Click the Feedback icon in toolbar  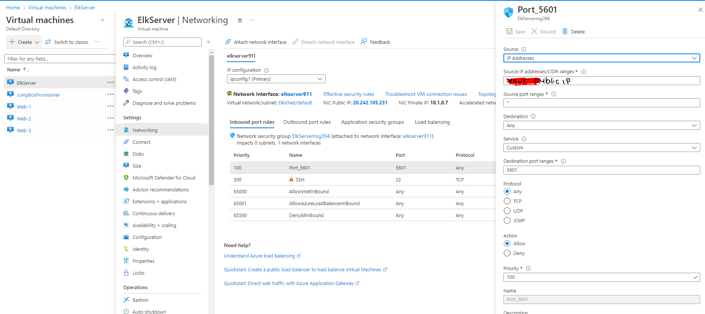[x=364, y=42]
